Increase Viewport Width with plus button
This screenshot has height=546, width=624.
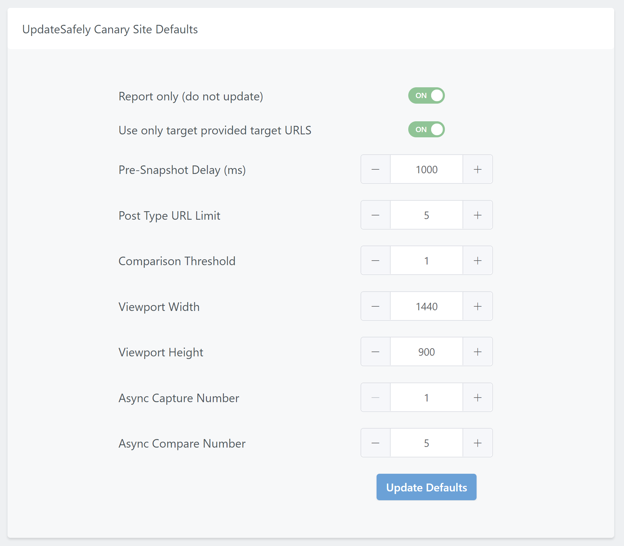point(478,306)
